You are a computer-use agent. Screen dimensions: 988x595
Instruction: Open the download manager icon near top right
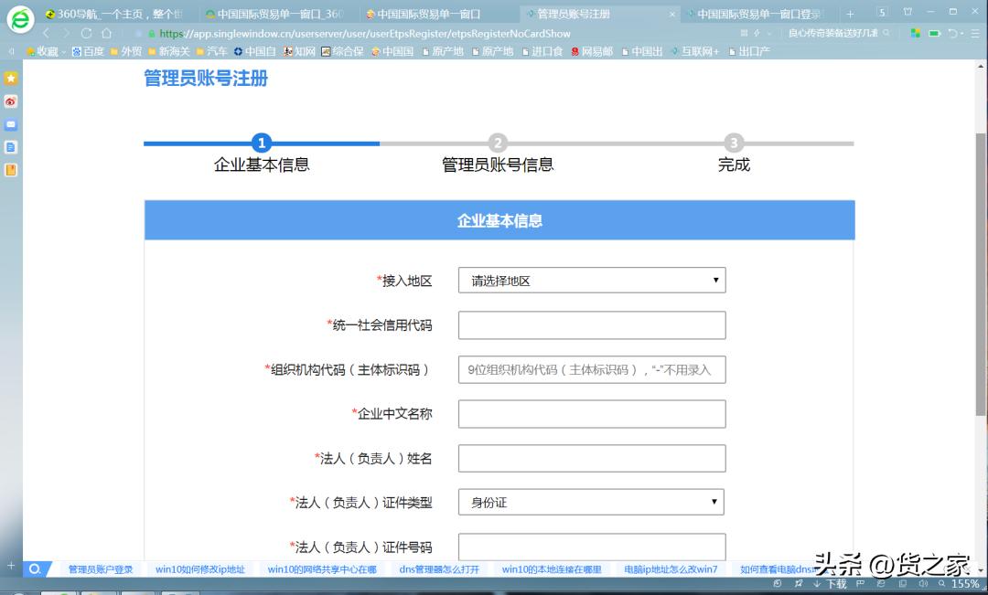[x=954, y=33]
